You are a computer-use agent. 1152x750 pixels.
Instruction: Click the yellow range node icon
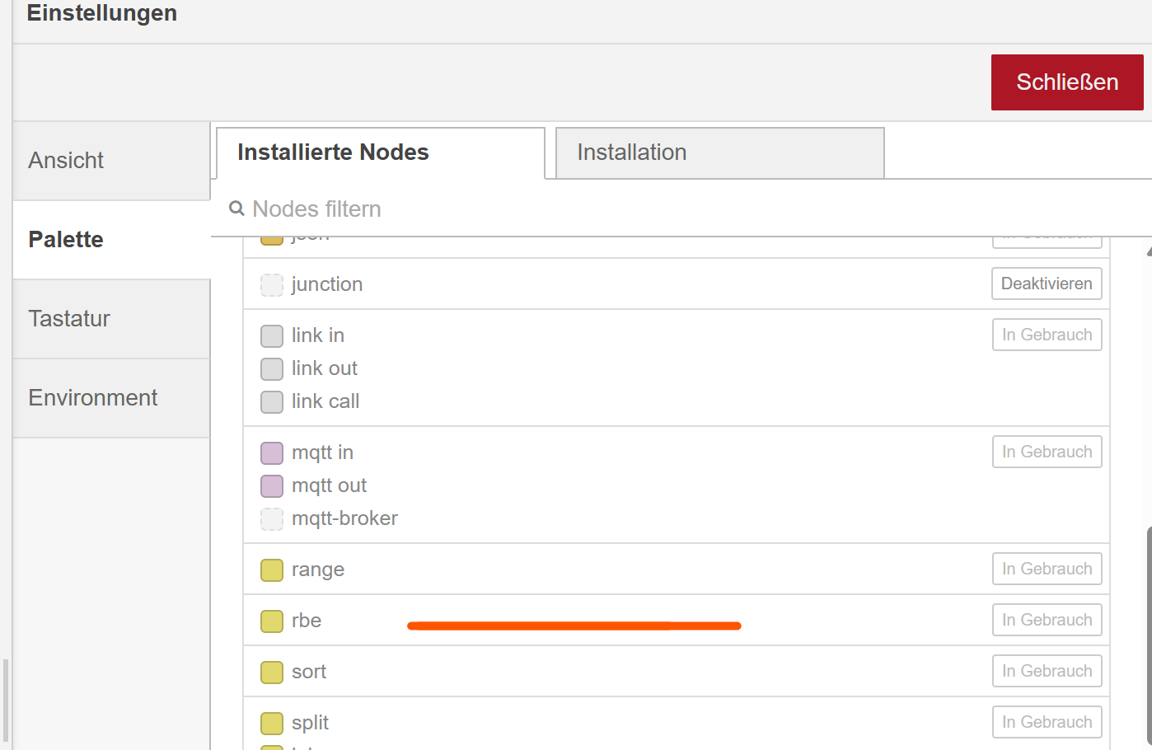pyautogui.click(x=272, y=570)
